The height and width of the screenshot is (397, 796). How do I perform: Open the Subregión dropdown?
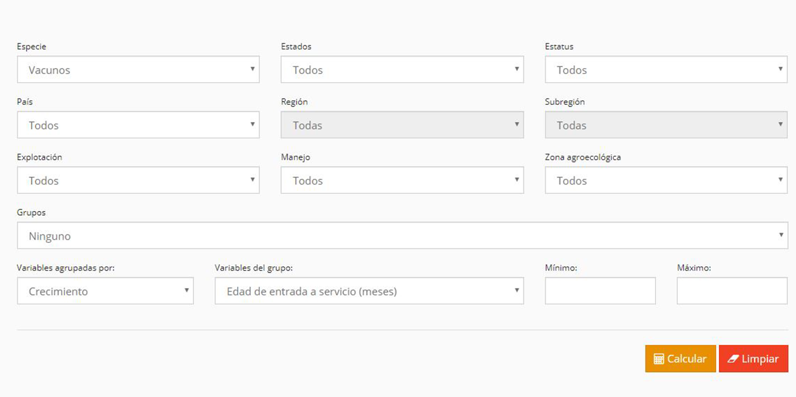(666, 125)
